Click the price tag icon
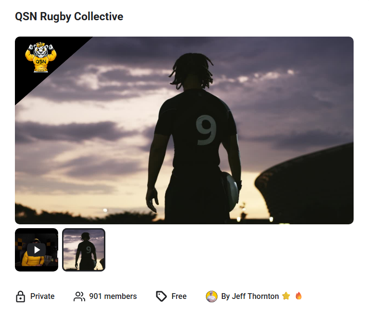 [162, 297]
